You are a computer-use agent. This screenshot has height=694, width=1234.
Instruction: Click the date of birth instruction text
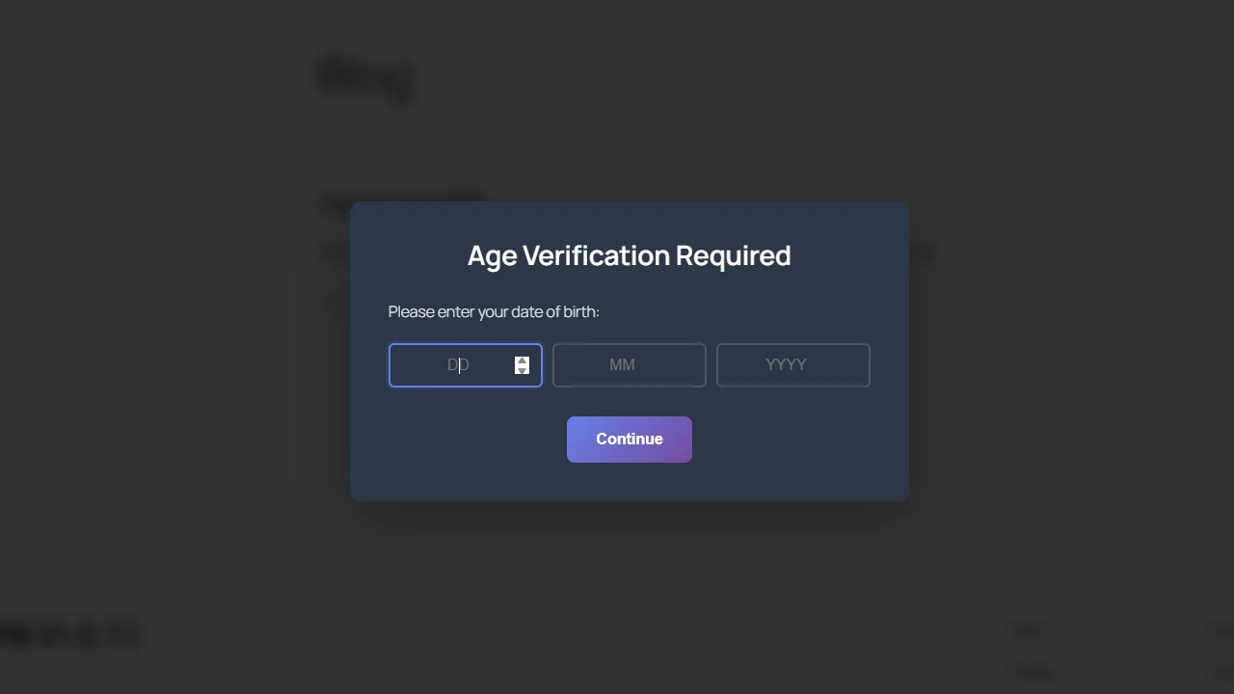493,311
